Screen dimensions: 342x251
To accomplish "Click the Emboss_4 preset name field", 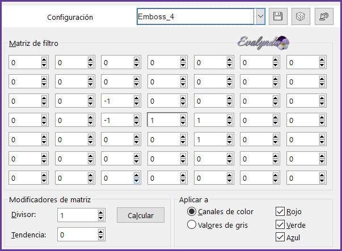I will 196,16.
